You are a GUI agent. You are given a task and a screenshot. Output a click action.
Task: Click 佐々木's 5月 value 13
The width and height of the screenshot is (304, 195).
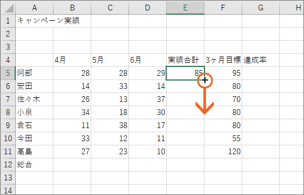click(110, 99)
